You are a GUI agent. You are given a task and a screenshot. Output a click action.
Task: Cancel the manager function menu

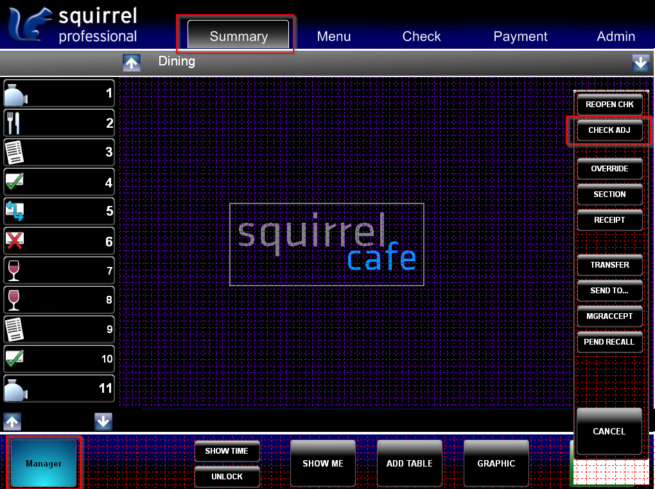point(609,431)
